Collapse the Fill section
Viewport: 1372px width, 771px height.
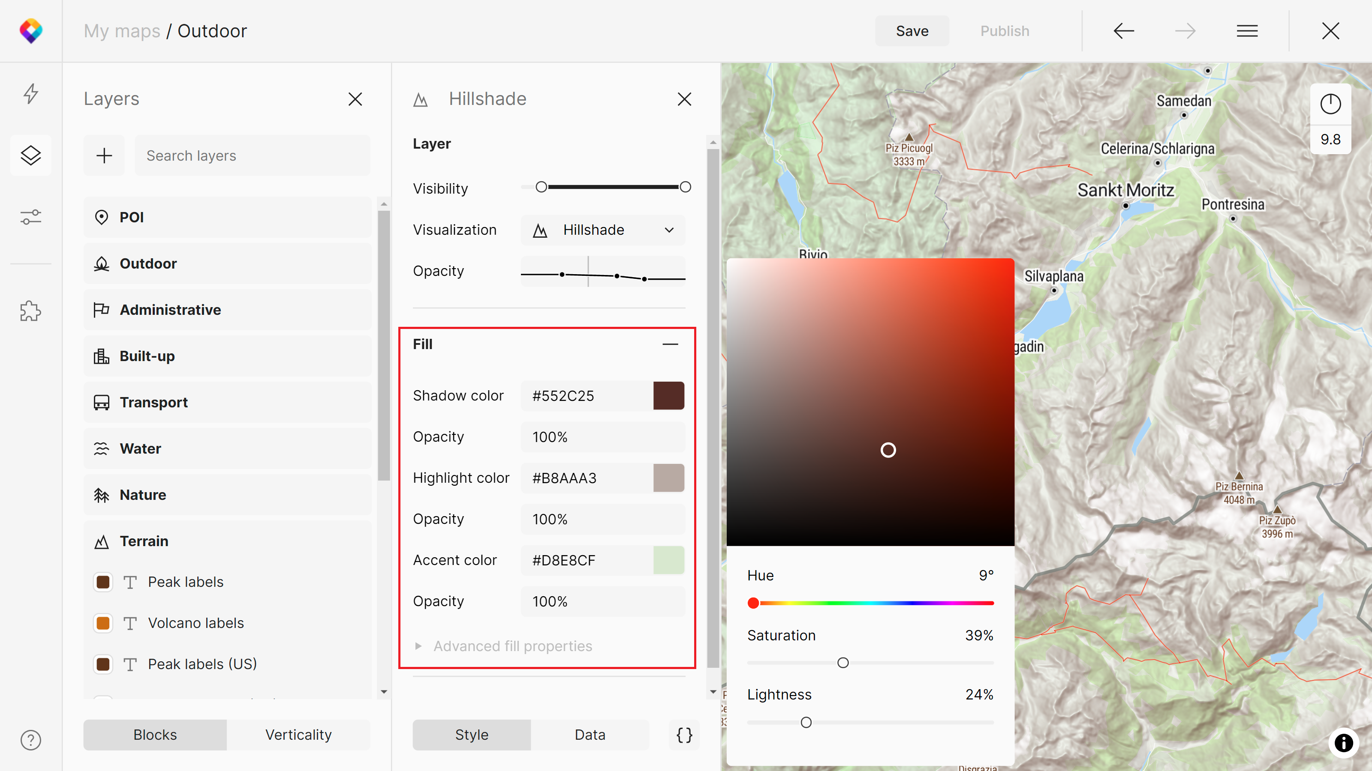(x=670, y=344)
